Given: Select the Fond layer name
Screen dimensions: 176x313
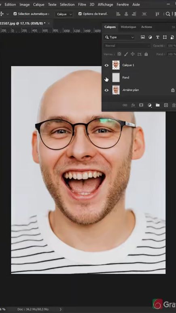Looking at the screenshot, I should pos(126,78).
